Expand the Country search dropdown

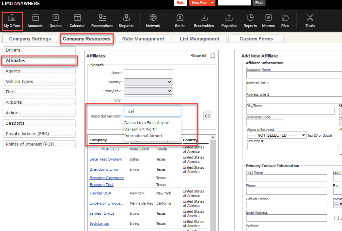148,82
